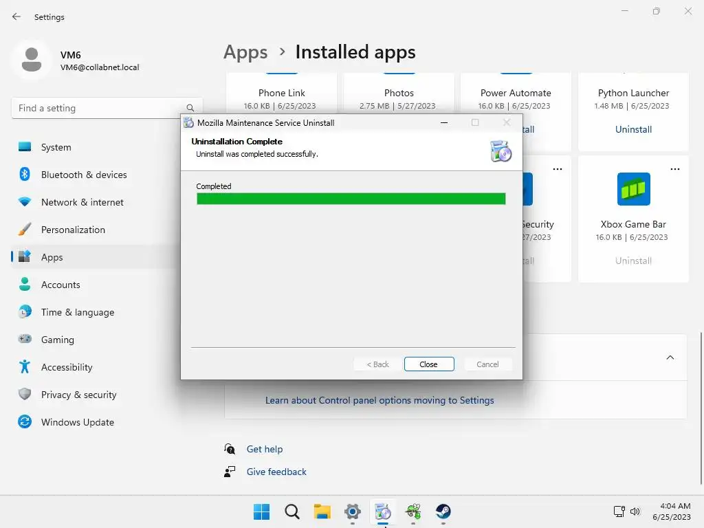
Task: Click the Wi-Fi icon beside Network & internet
Action: coord(25,201)
